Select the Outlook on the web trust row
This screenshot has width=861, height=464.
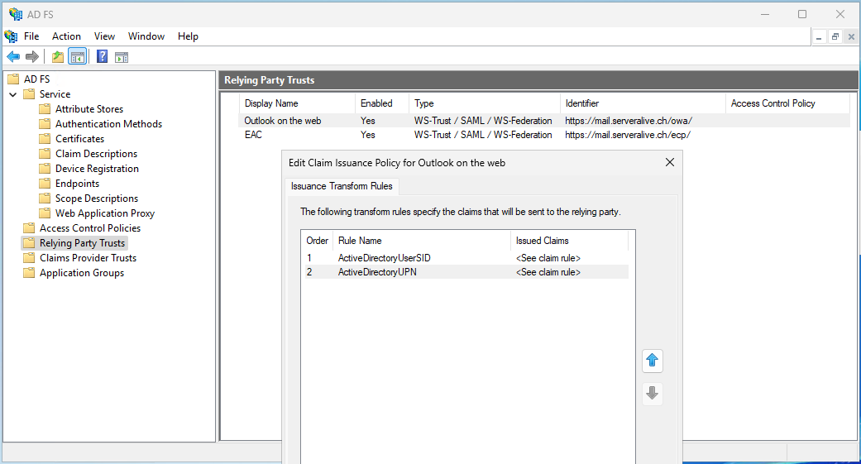(x=544, y=120)
